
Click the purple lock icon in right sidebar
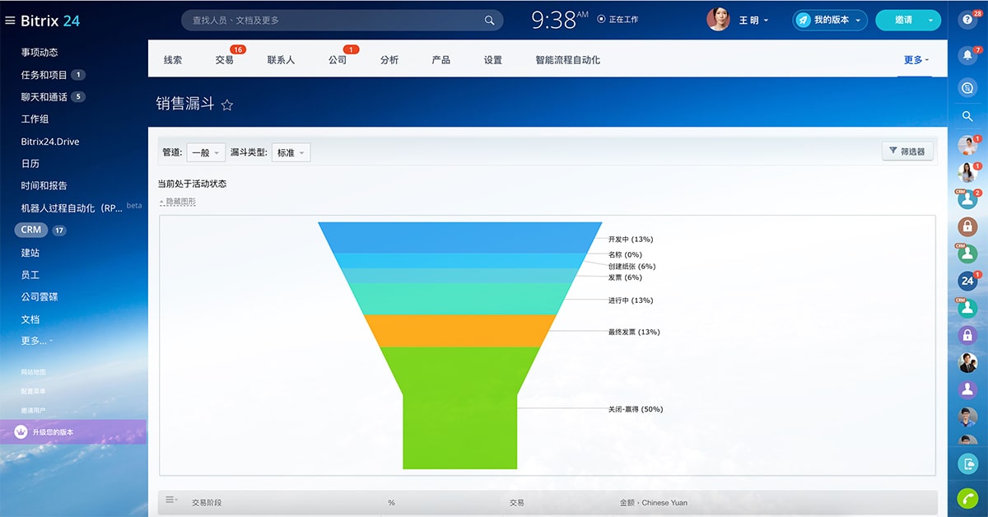tap(967, 335)
